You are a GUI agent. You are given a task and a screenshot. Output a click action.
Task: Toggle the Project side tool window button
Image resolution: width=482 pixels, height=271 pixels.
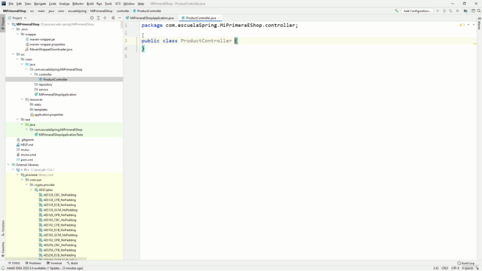[3, 23]
